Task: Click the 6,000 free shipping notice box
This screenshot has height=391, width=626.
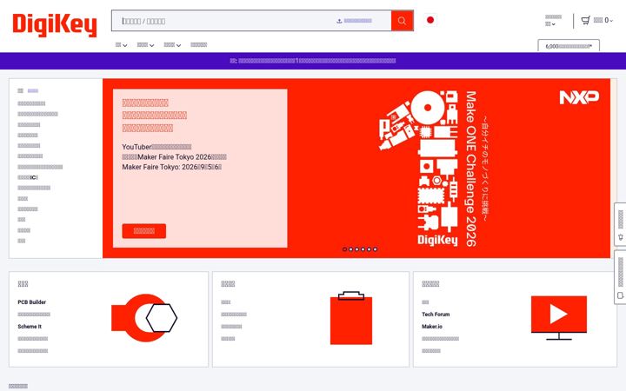Action: 569,46
